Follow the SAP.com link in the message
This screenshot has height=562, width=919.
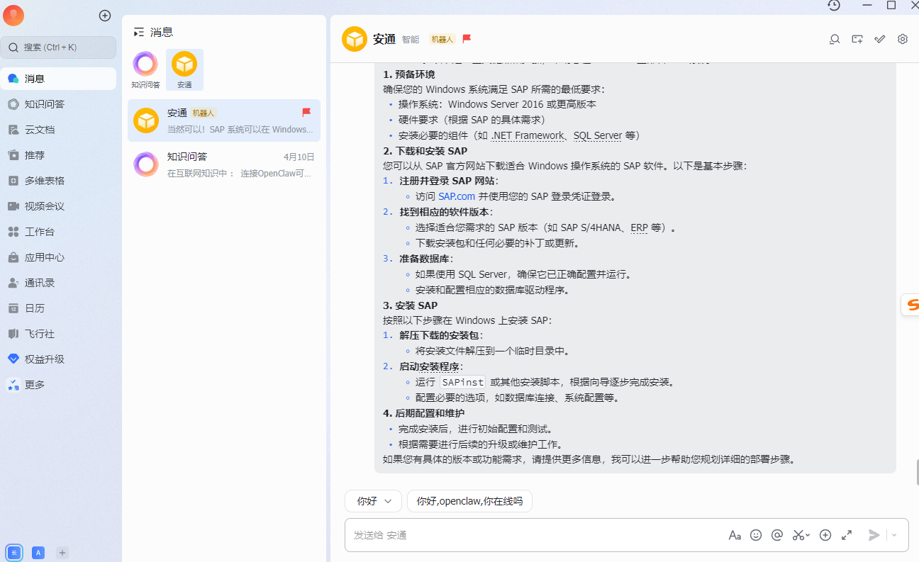(457, 196)
